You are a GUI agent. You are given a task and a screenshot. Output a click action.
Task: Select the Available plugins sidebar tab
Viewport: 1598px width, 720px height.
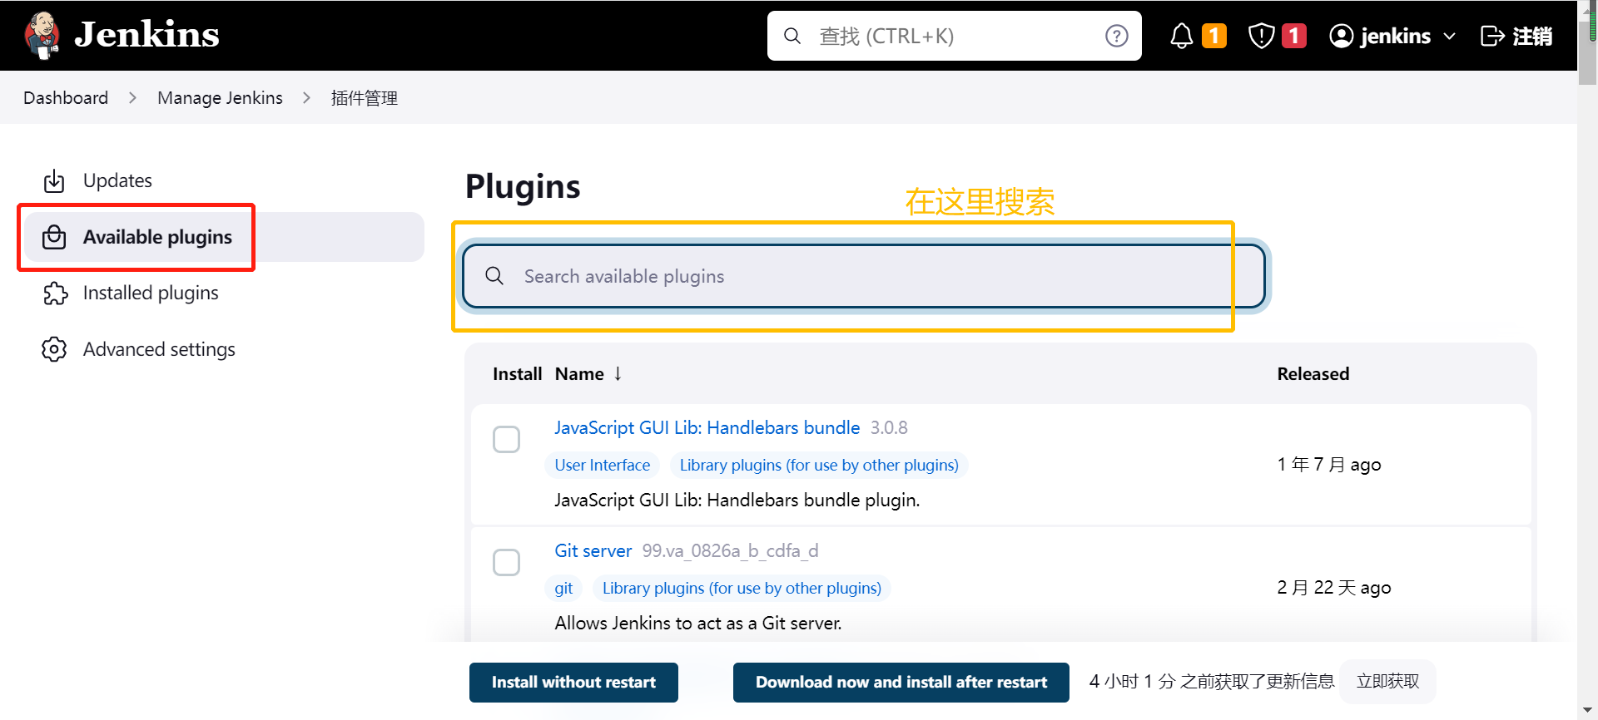pos(157,237)
